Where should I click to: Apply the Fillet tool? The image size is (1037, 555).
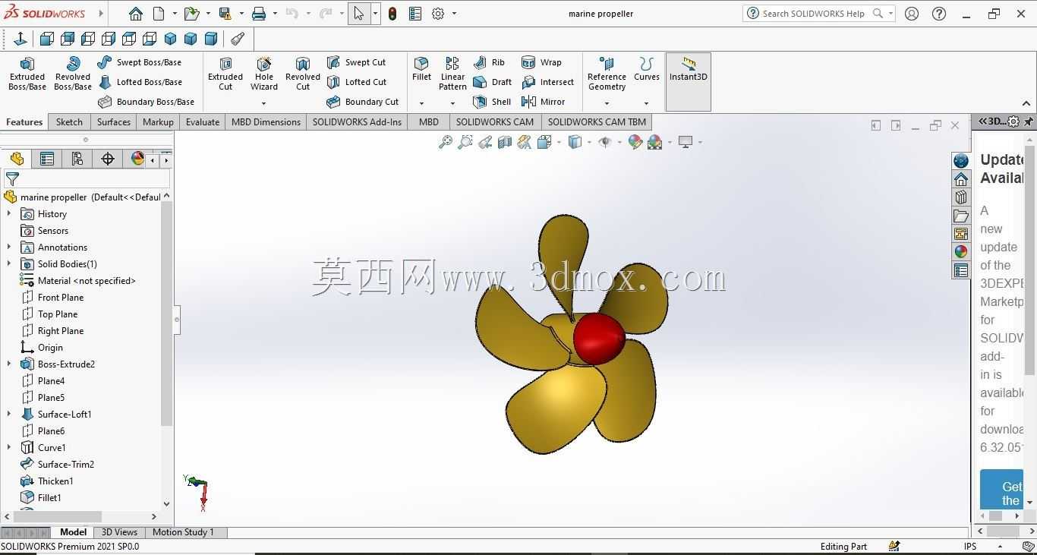[x=421, y=69]
